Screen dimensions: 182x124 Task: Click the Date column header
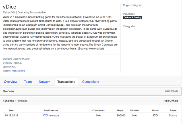(11, 110)
